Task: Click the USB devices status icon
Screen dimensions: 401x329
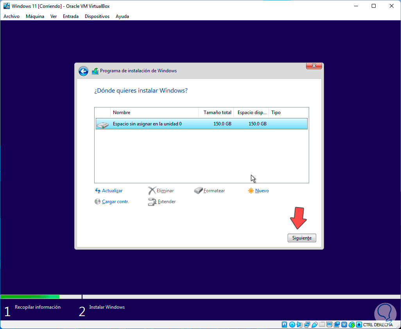Action: (315, 325)
